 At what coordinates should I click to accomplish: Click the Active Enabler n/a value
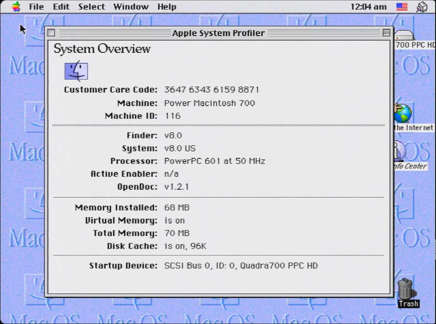171,174
